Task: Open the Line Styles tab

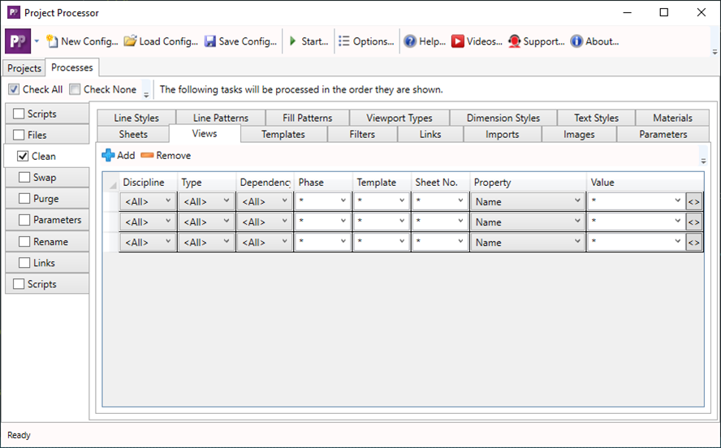Action: (136, 118)
